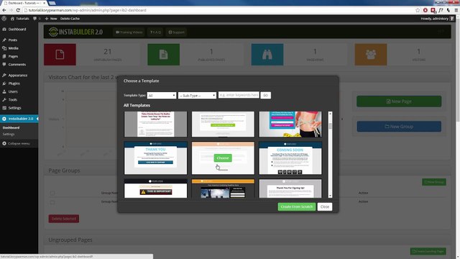Open the Template Type dropdown
460x259 pixels.
click(x=162, y=96)
